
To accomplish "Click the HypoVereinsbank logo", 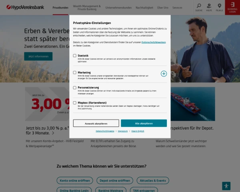I will (x=25, y=7).
